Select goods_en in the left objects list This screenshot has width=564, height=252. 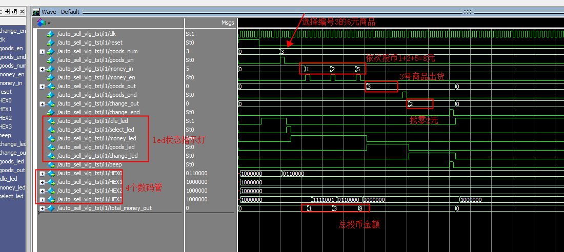point(12,48)
